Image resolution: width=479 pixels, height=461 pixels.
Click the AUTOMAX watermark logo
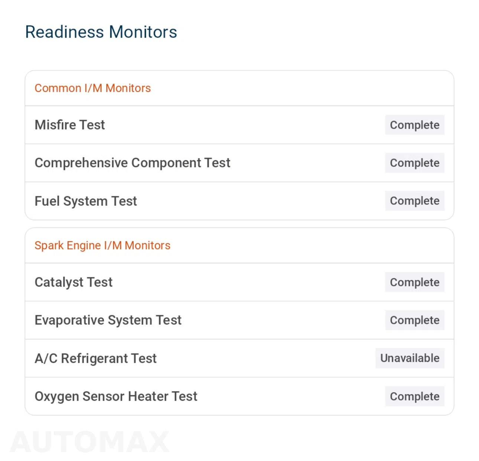pos(89,442)
